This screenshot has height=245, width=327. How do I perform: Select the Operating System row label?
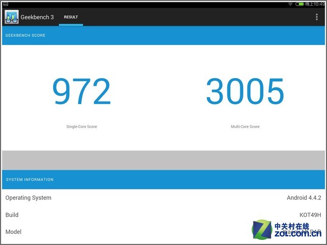(x=28, y=198)
